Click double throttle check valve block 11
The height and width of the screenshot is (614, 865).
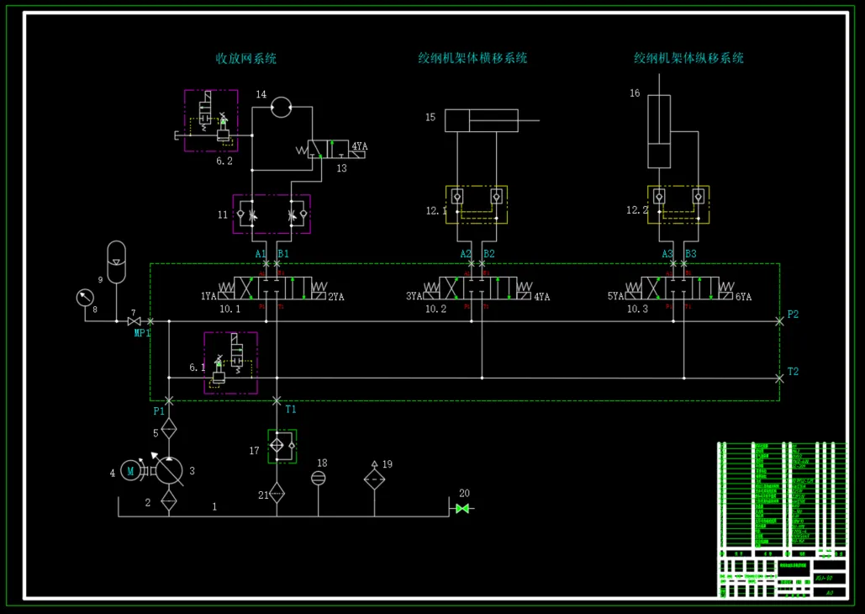[x=272, y=214]
